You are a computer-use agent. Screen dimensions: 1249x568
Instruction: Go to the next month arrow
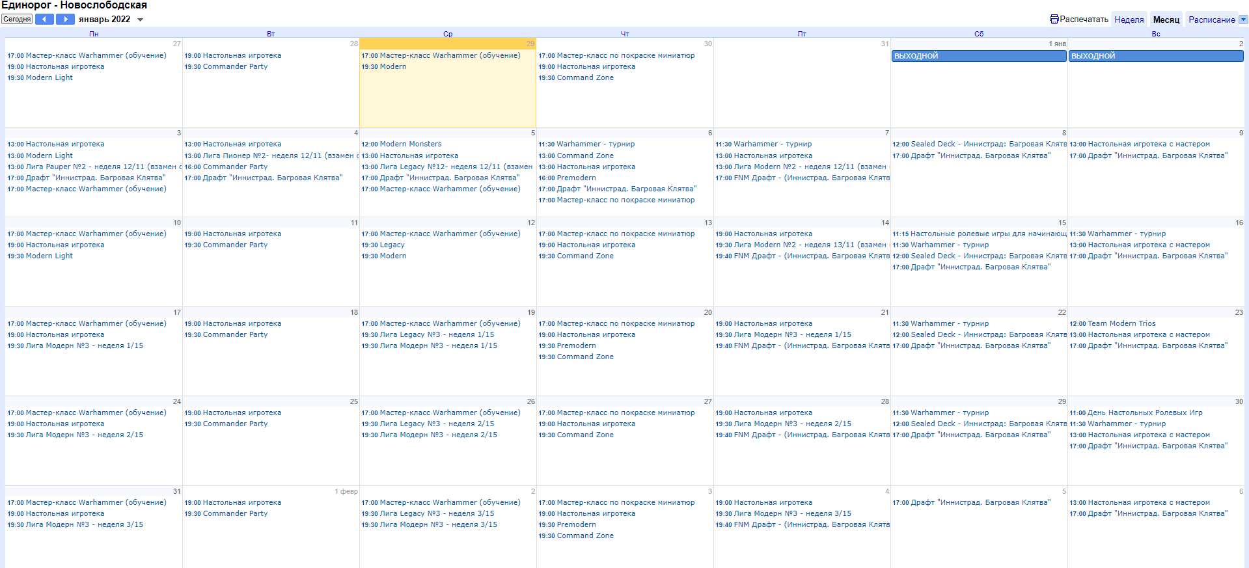pyautogui.click(x=65, y=20)
